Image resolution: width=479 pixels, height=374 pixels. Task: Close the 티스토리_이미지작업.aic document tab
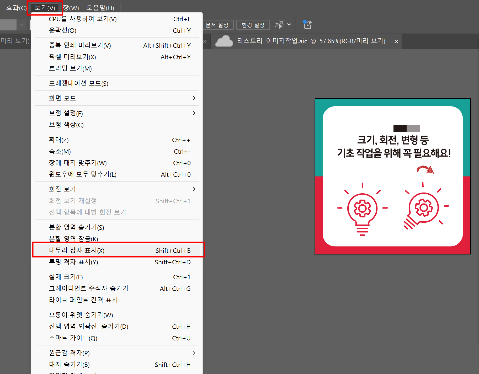[396, 41]
